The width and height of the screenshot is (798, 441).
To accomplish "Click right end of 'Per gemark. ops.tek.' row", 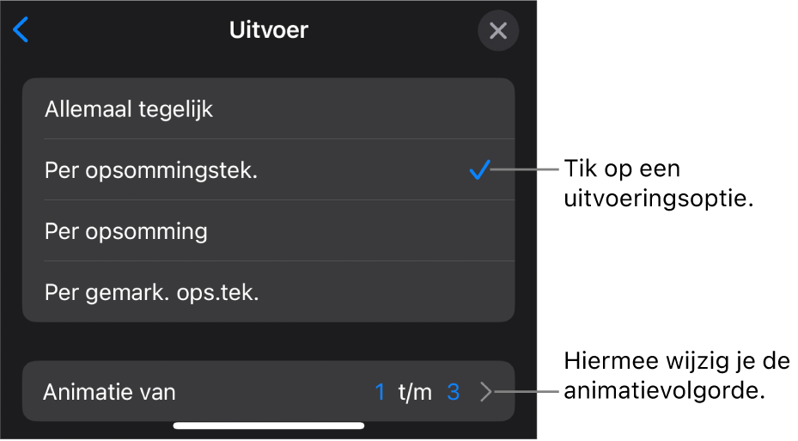I will [x=481, y=292].
